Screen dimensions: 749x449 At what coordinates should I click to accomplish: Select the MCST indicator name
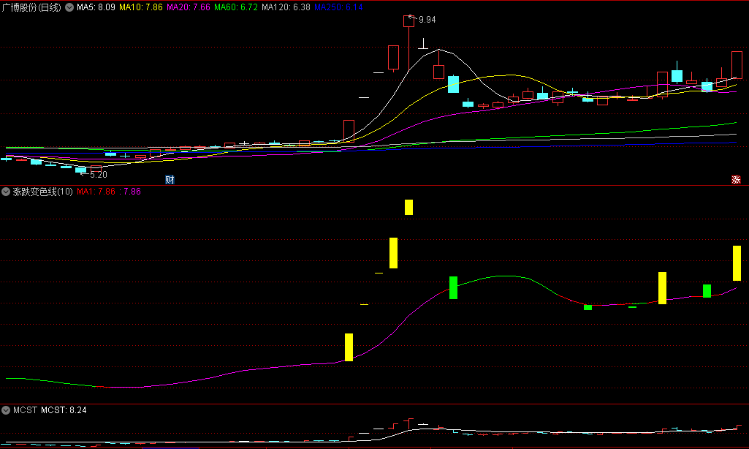(26, 410)
